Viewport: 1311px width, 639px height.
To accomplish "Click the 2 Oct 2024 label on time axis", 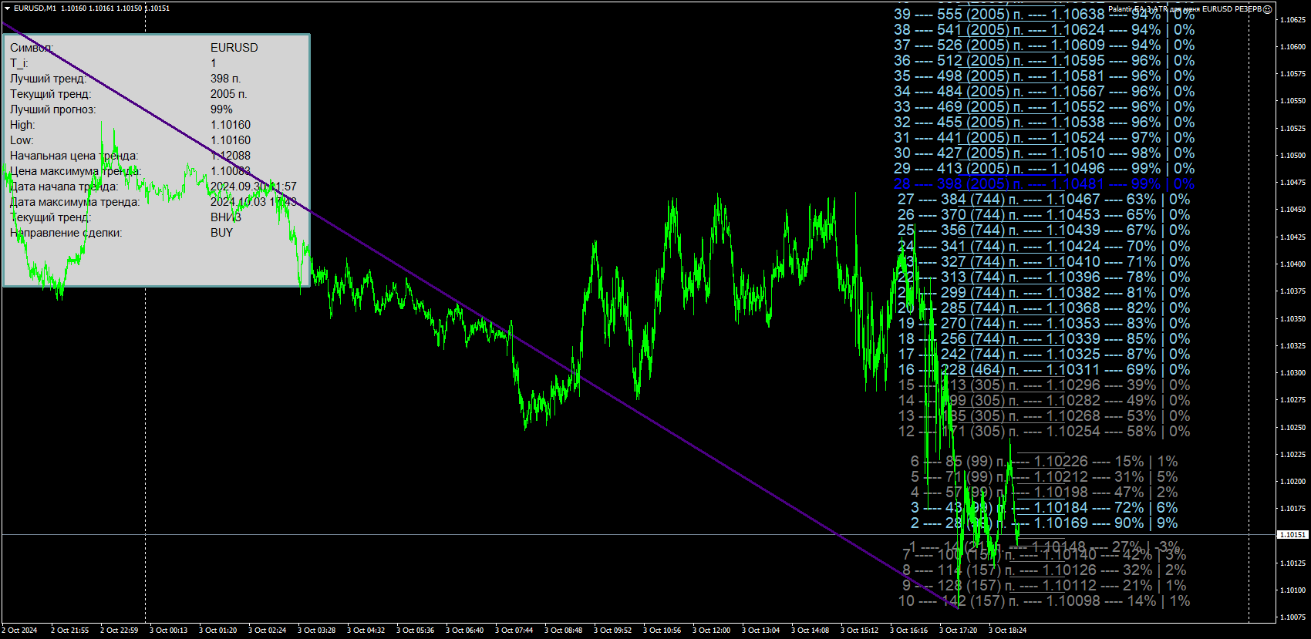I will tap(19, 631).
